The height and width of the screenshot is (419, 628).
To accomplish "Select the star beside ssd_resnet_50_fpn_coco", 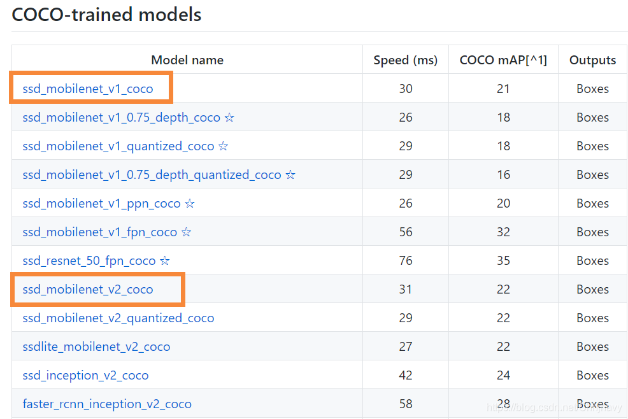I will pyautogui.click(x=166, y=260).
